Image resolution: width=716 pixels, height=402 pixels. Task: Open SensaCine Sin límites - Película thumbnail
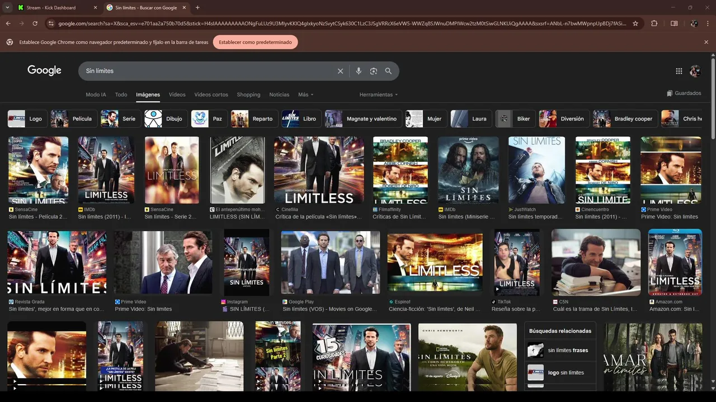[x=38, y=170]
